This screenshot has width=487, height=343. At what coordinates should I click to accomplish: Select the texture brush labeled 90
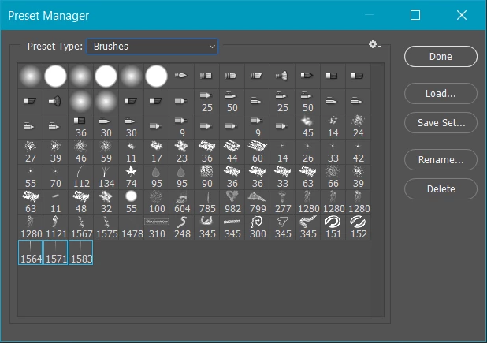tap(206, 177)
